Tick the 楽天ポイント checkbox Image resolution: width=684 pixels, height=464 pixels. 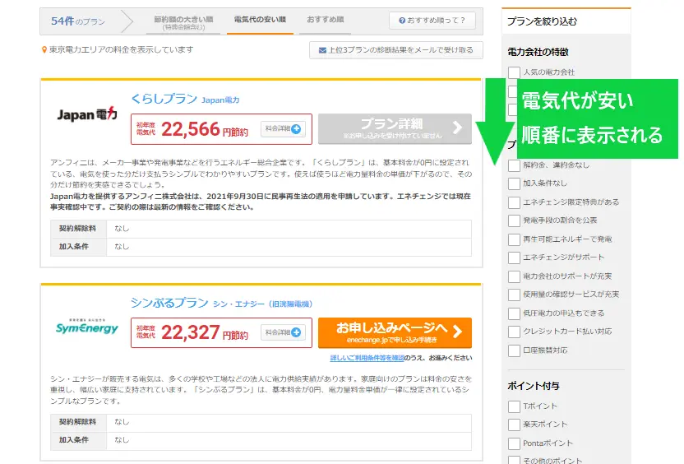514,425
